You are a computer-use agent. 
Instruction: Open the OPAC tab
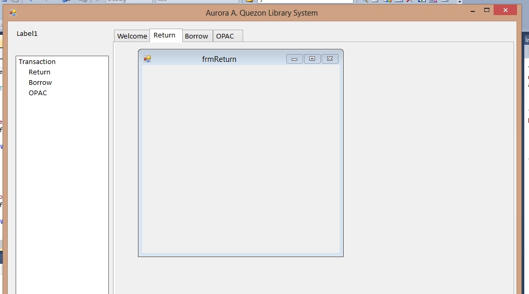click(x=228, y=36)
